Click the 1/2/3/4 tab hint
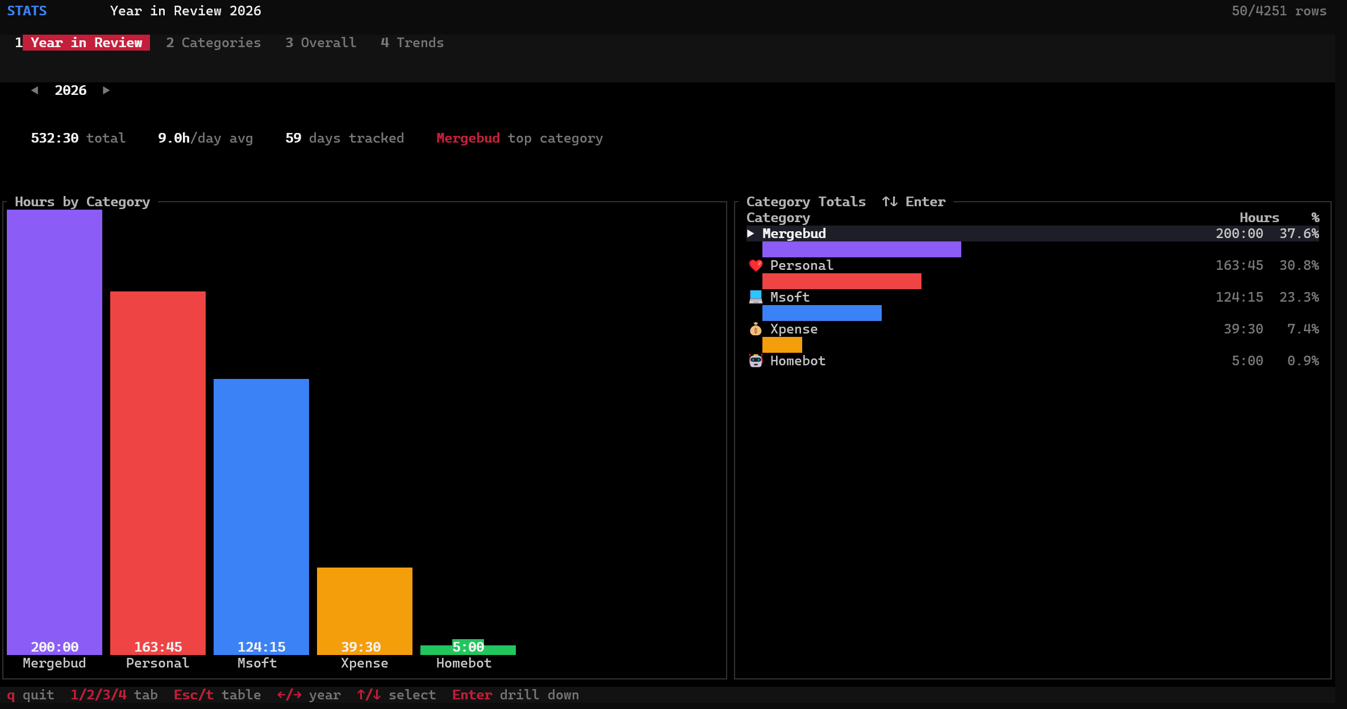 114,695
